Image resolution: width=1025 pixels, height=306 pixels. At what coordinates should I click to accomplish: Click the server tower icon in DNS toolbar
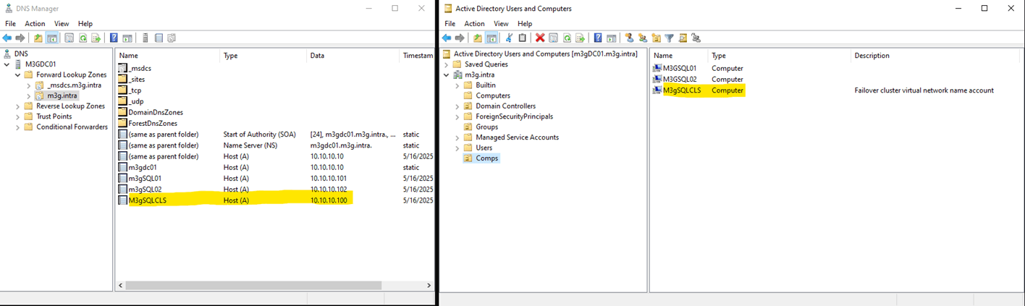tap(145, 38)
